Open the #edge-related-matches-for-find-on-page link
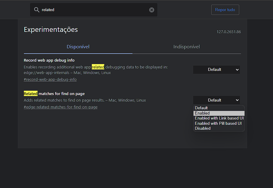The height and width of the screenshot is (188, 273). coord(60,107)
